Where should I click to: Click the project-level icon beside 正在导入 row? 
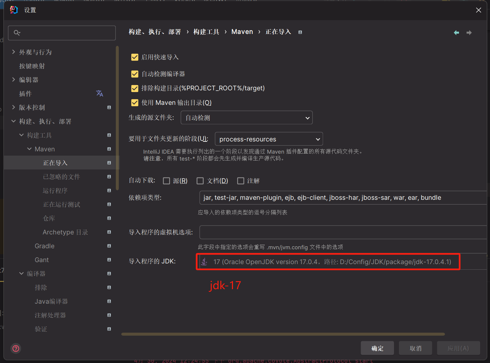coord(109,163)
